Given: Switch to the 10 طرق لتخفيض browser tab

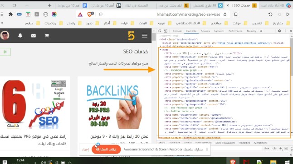Looking at the screenshot, I should click(x=207, y=5).
